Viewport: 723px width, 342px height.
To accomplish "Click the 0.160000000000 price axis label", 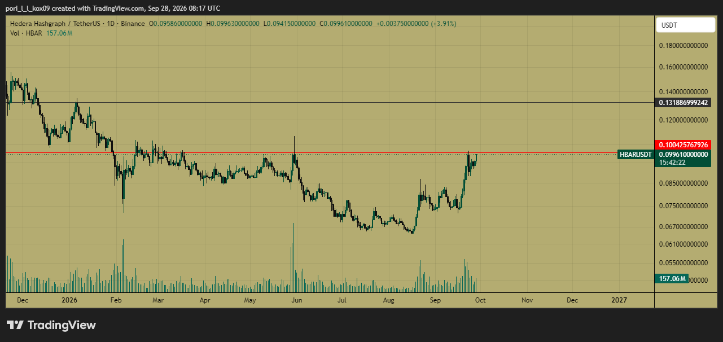I will point(683,67).
